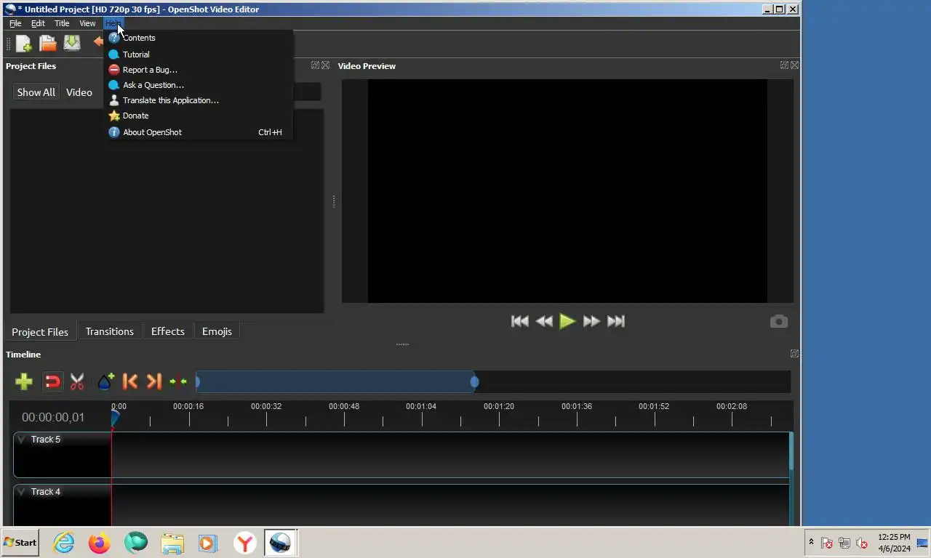Close the Video Preview panel
The width and height of the screenshot is (931, 558).
pos(794,65)
